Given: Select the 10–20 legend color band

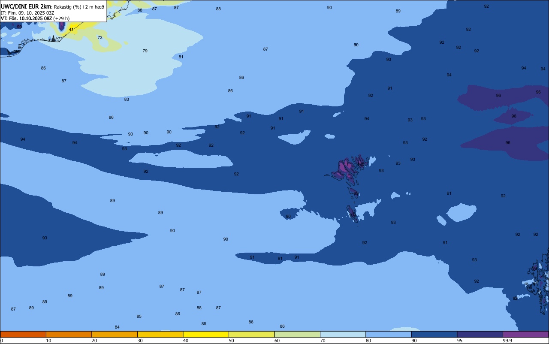Looking at the screenshot, I should tap(69, 334).
